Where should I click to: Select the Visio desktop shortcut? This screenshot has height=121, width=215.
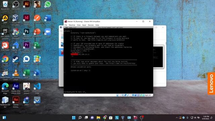click(37, 74)
